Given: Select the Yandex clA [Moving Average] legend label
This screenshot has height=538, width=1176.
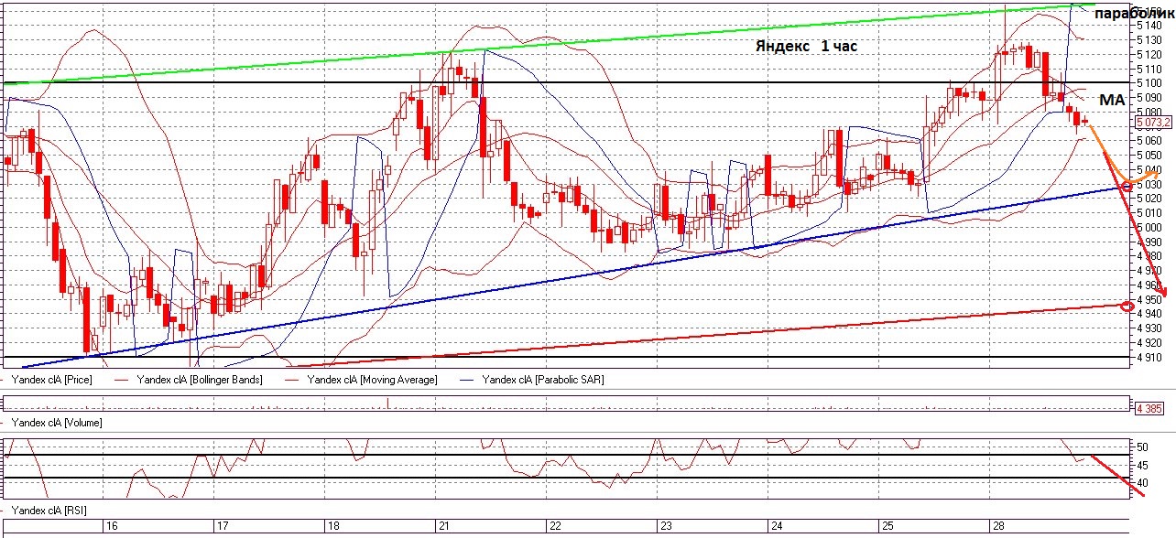Looking at the screenshot, I should coord(373,379).
